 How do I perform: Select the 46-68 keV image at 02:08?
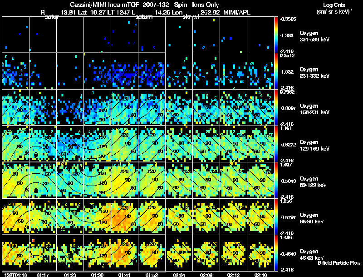[x=206, y=253]
